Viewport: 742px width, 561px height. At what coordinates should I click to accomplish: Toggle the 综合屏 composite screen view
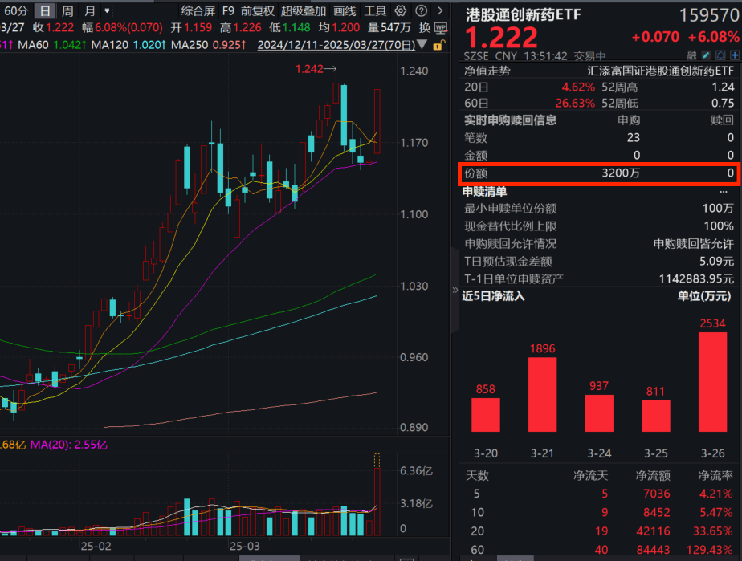201,11
